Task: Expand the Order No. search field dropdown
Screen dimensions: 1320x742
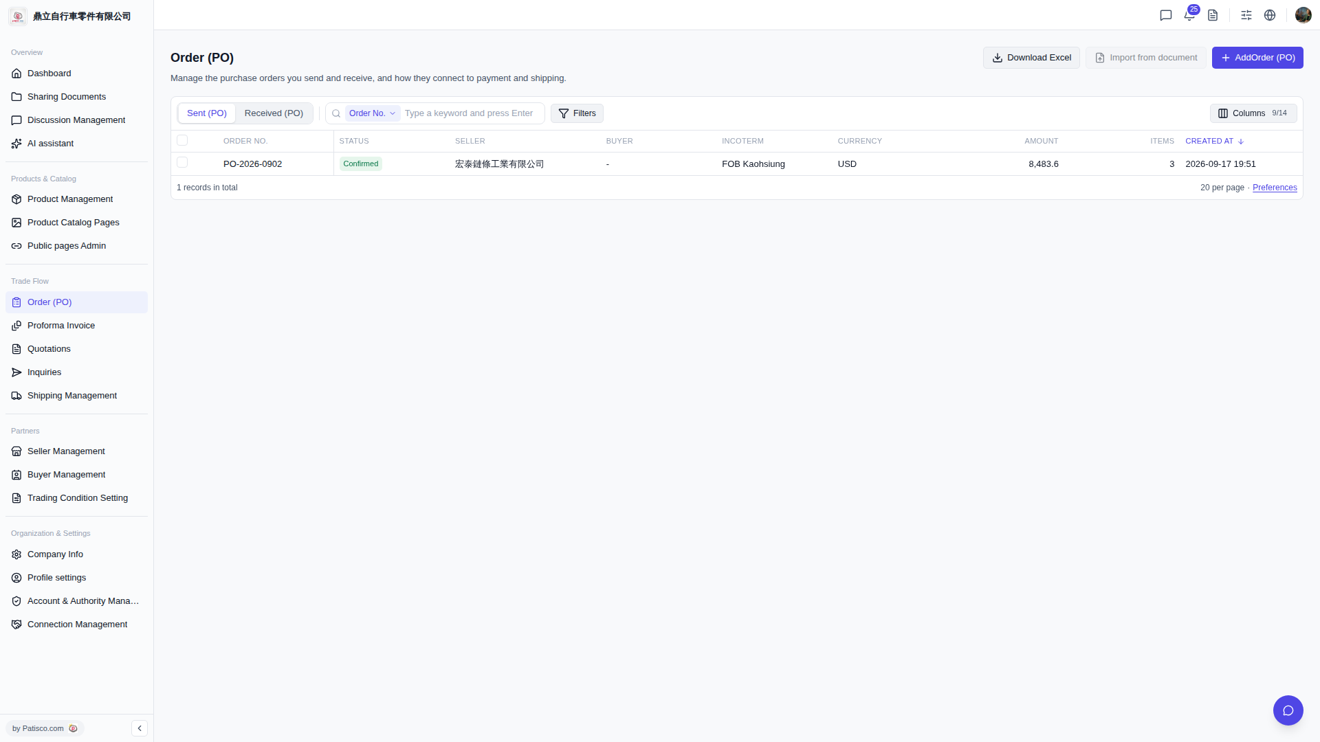Action: tap(372, 113)
